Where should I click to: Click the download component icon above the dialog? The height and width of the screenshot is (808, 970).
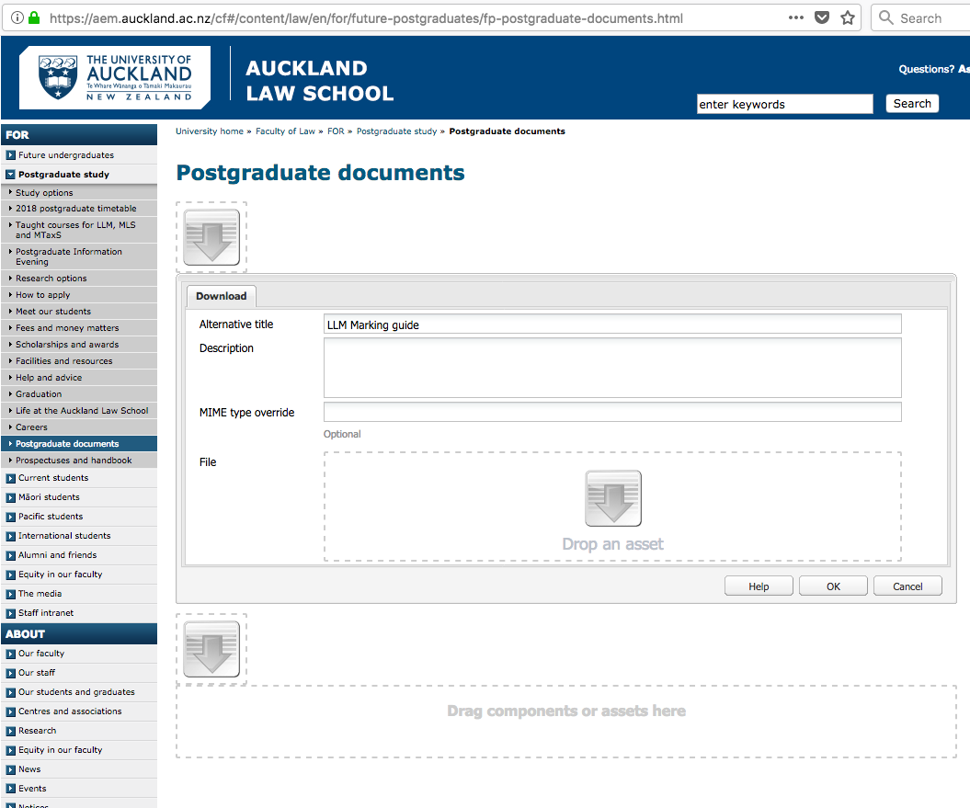(211, 237)
